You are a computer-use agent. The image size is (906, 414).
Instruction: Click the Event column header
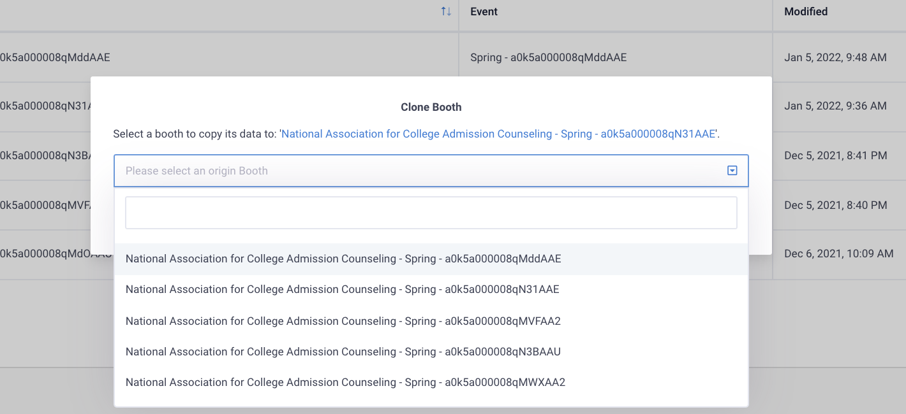[484, 11]
